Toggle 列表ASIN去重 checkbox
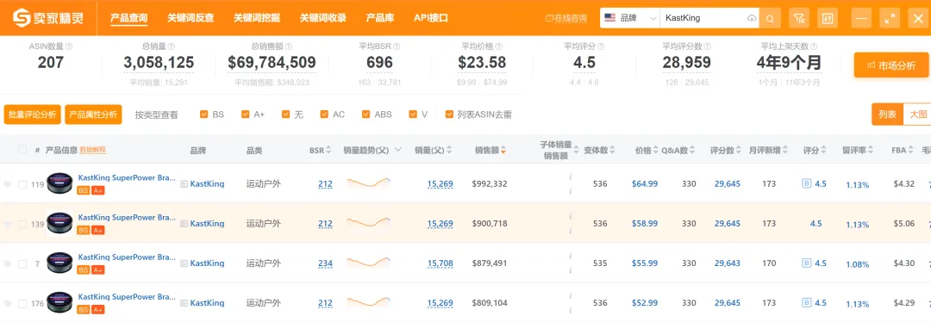931x322 pixels. pyautogui.click(x=449, y=115)
